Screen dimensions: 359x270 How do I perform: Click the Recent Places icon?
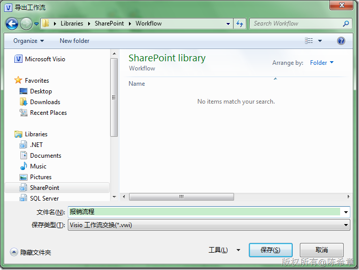[x=23, y=112]
